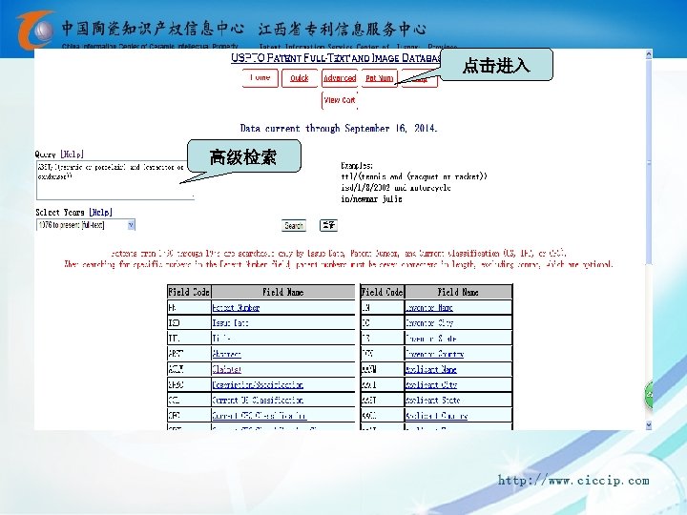This screenshot has height=515, width=687.
Task: Click the page scrollbar down arrow
Action: point(649,424)
